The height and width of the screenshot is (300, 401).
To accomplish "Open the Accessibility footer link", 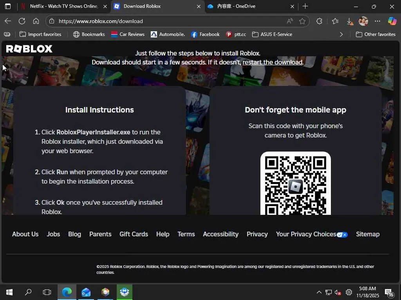I will point(221,234).
